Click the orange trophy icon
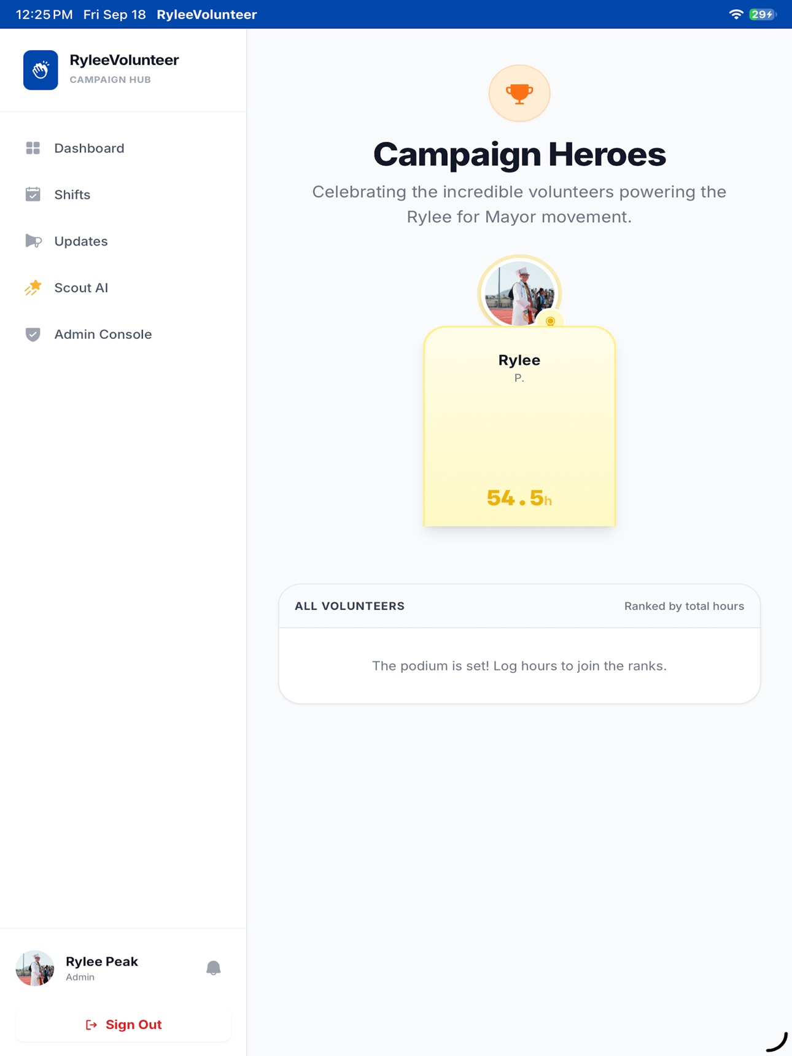Screen dimensions: 792x1056 tap(519, 93)
